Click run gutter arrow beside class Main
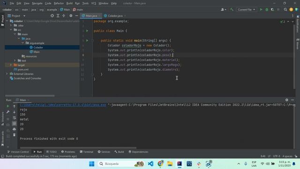 (87, 31)
